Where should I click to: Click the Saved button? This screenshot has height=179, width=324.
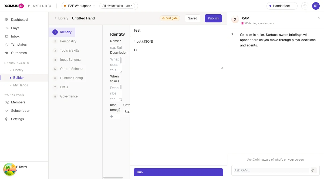click(x=193, y=18)
